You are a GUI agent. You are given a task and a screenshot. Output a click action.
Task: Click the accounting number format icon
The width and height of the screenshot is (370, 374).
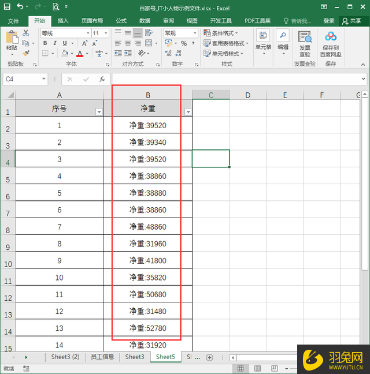point(169,43)
